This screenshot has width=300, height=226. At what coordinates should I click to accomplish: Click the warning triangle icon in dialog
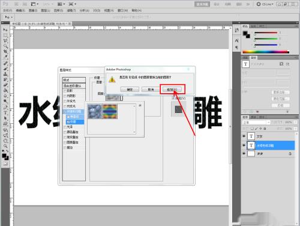click(x=112, y=79)
